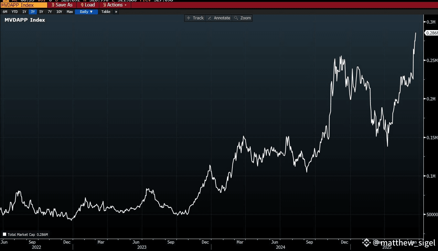Activate the Zoom magnifier tool
This screenshot has height=251, width=438.
pyautogui.click(x=242, y=18)
